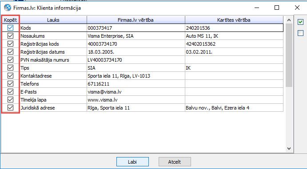307x169 pixels.
Task: Click the Kartītes vērtība column header
Action: click(x=234, y=20)
